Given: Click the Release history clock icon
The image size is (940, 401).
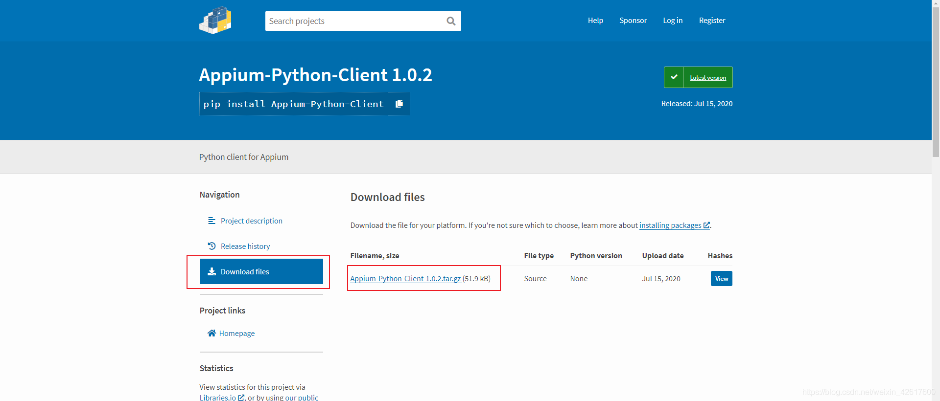Looking at the screenshot, I should (x=211, y=246).
